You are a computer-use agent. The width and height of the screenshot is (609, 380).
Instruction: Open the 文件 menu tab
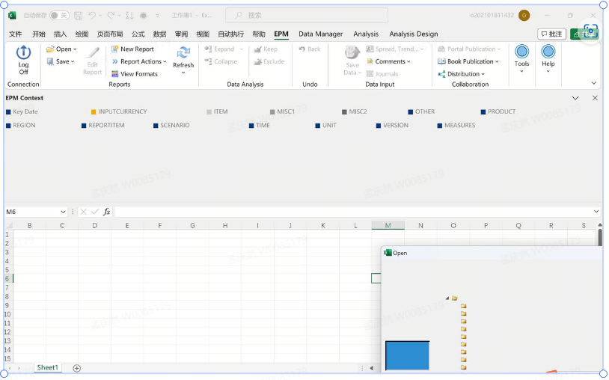click(x=16, y=34)
